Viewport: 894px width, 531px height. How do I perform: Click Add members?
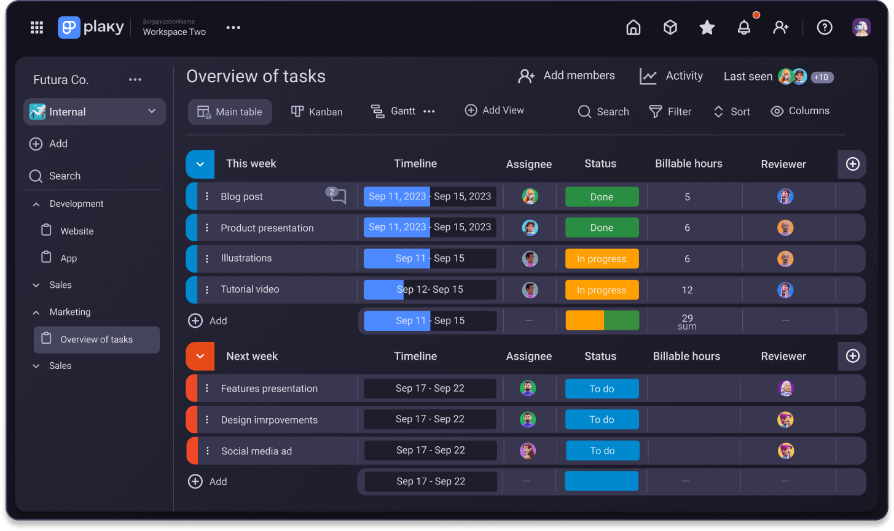point(566,76)
